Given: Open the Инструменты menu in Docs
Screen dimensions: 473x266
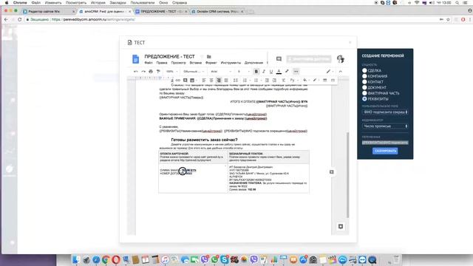Looking at the screenshot, I should pos(231,63).
